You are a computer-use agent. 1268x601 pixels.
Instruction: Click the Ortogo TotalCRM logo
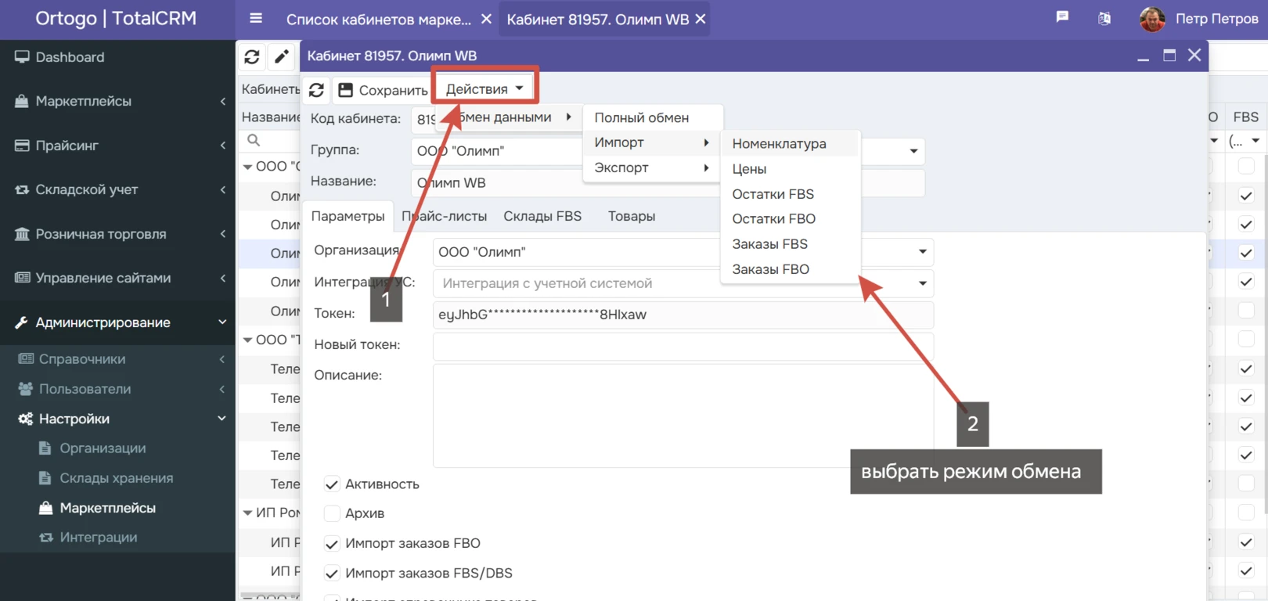click(x=116, y=19)
